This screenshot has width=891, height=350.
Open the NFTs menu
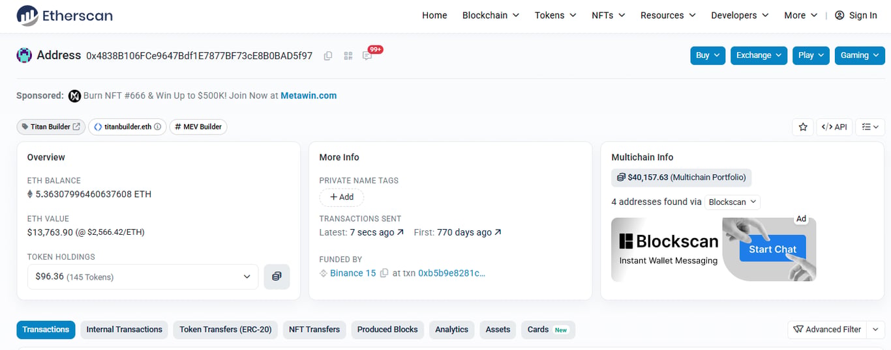point(608,16)
